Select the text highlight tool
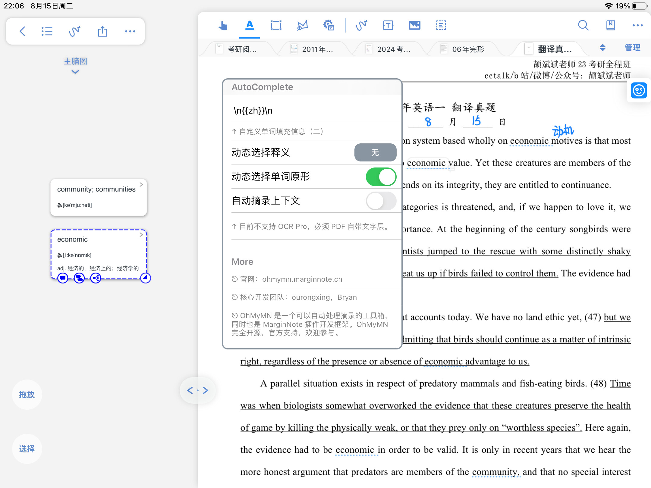651x488 pixels. (x=250, y=26)
